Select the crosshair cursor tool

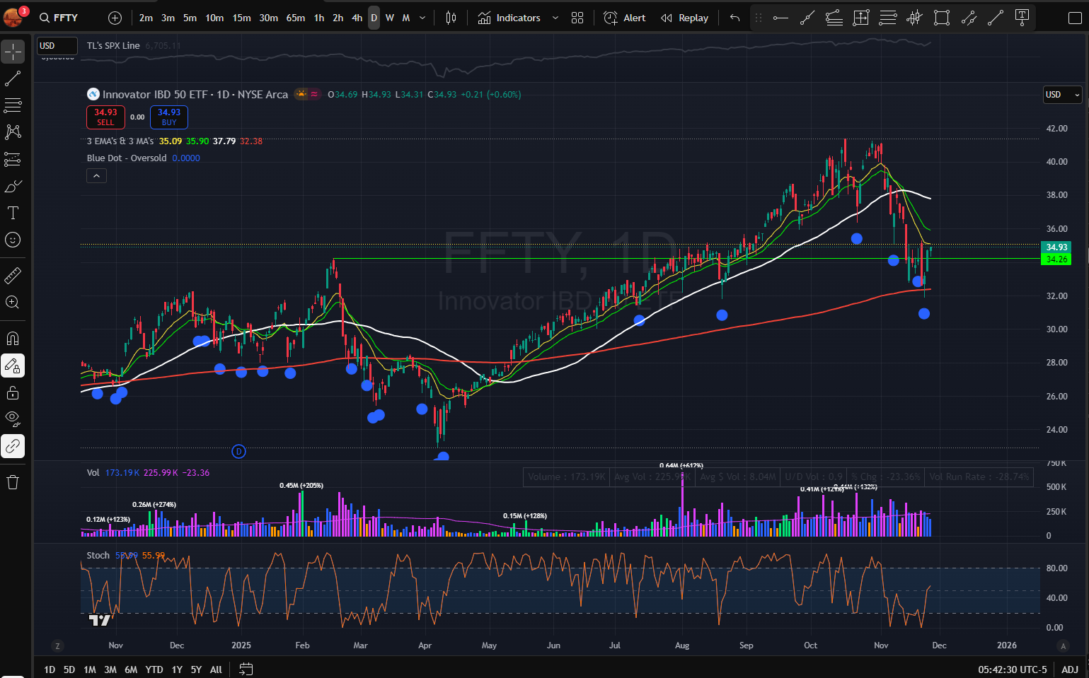(13, 52)
